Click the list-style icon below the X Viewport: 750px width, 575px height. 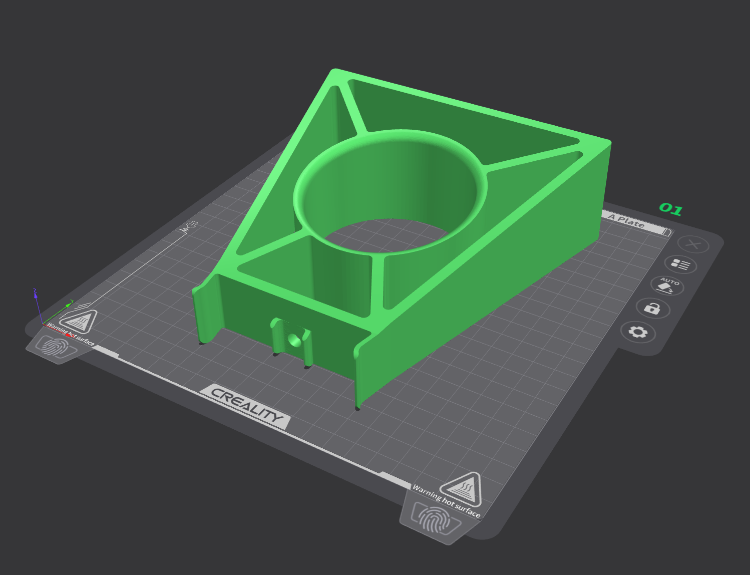(x=680, y=264)
